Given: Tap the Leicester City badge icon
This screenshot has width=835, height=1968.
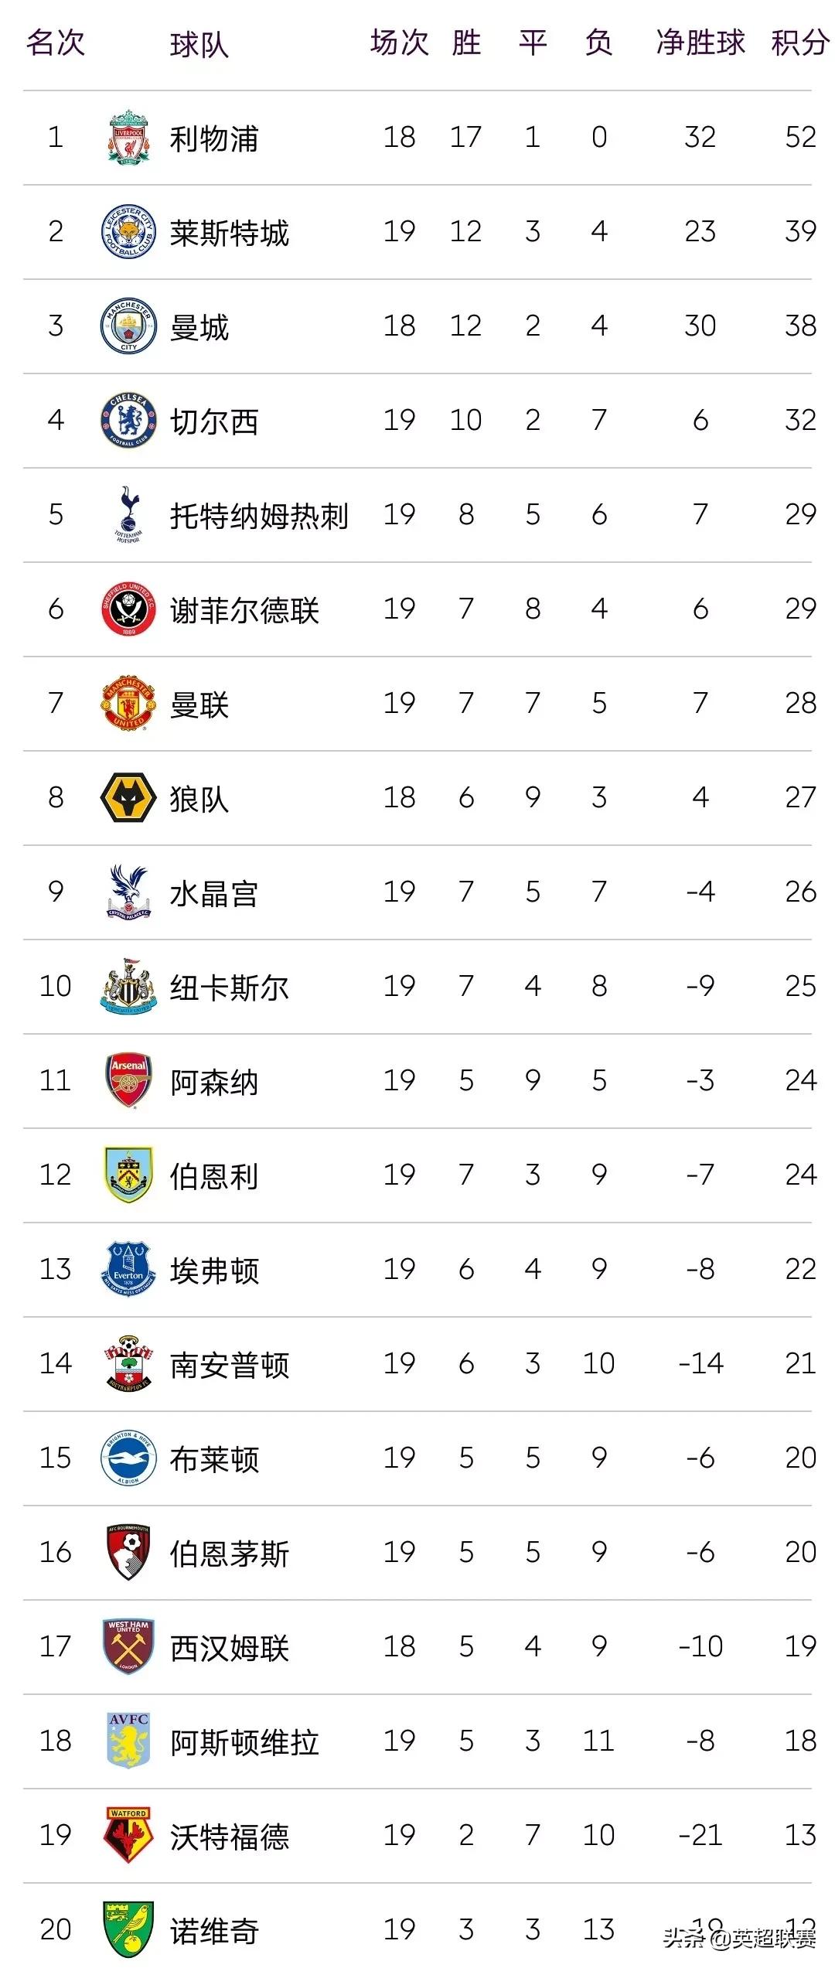Looking at the screenshot, I should pos(128,232).
